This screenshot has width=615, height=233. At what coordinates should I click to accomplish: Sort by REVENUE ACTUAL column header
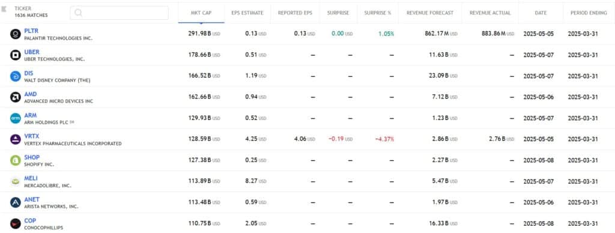(x=490, y=13)
